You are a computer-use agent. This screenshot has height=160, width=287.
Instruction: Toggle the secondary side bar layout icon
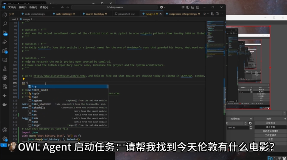click(x=198, y=7)
